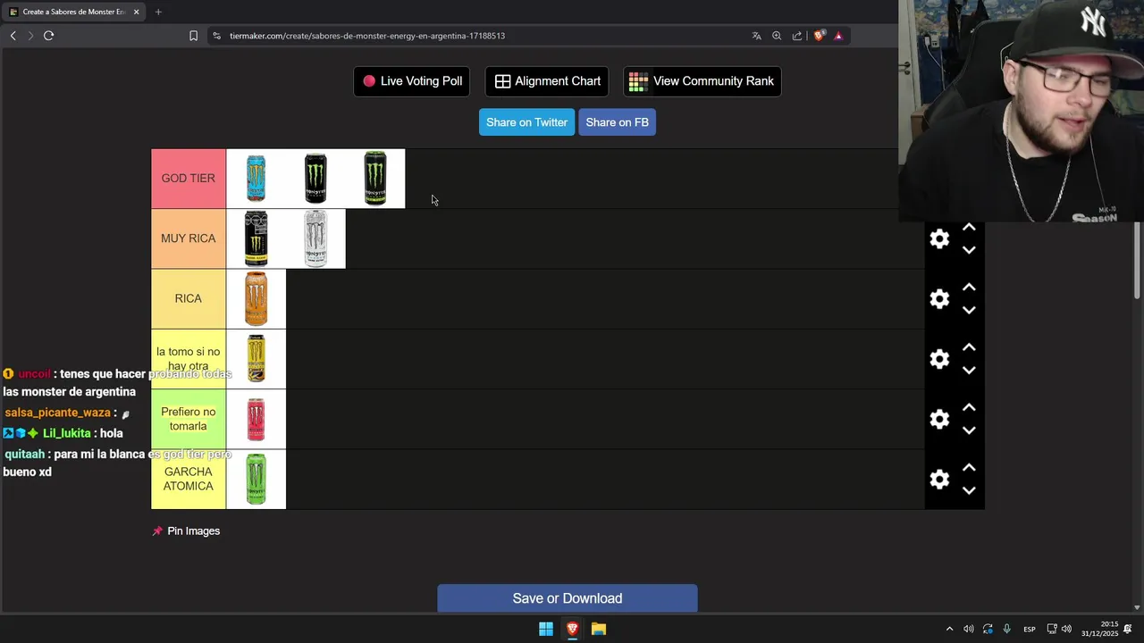Toggle Pin Images option
Image resolution: width=1144 pixels, height=643 pixels.
click(186, 530)
